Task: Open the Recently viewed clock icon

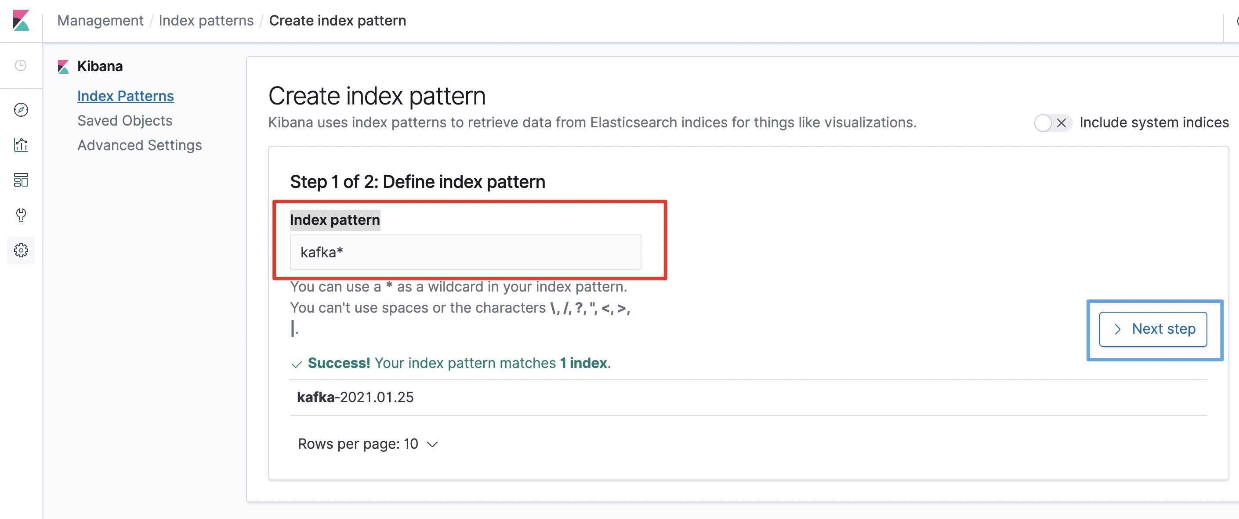Action: pyautogui.click(x=21, y=65)
